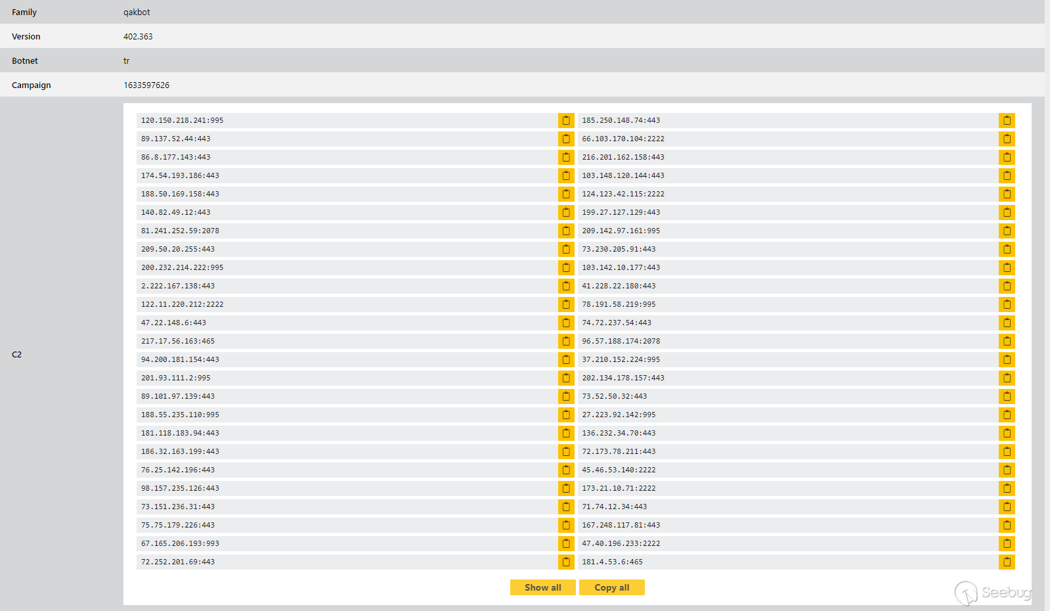Copy C2 entry 185.250.148.74:443
The height and width of the screenshot is (611, 1050).
click(x=1007, y=120)
